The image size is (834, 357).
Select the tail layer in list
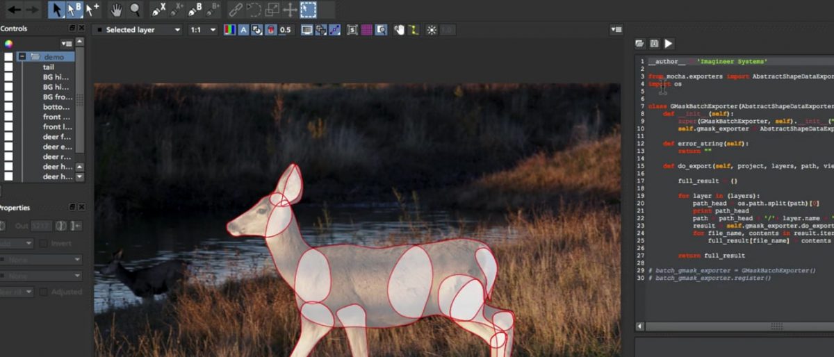(x=49, y=67)
